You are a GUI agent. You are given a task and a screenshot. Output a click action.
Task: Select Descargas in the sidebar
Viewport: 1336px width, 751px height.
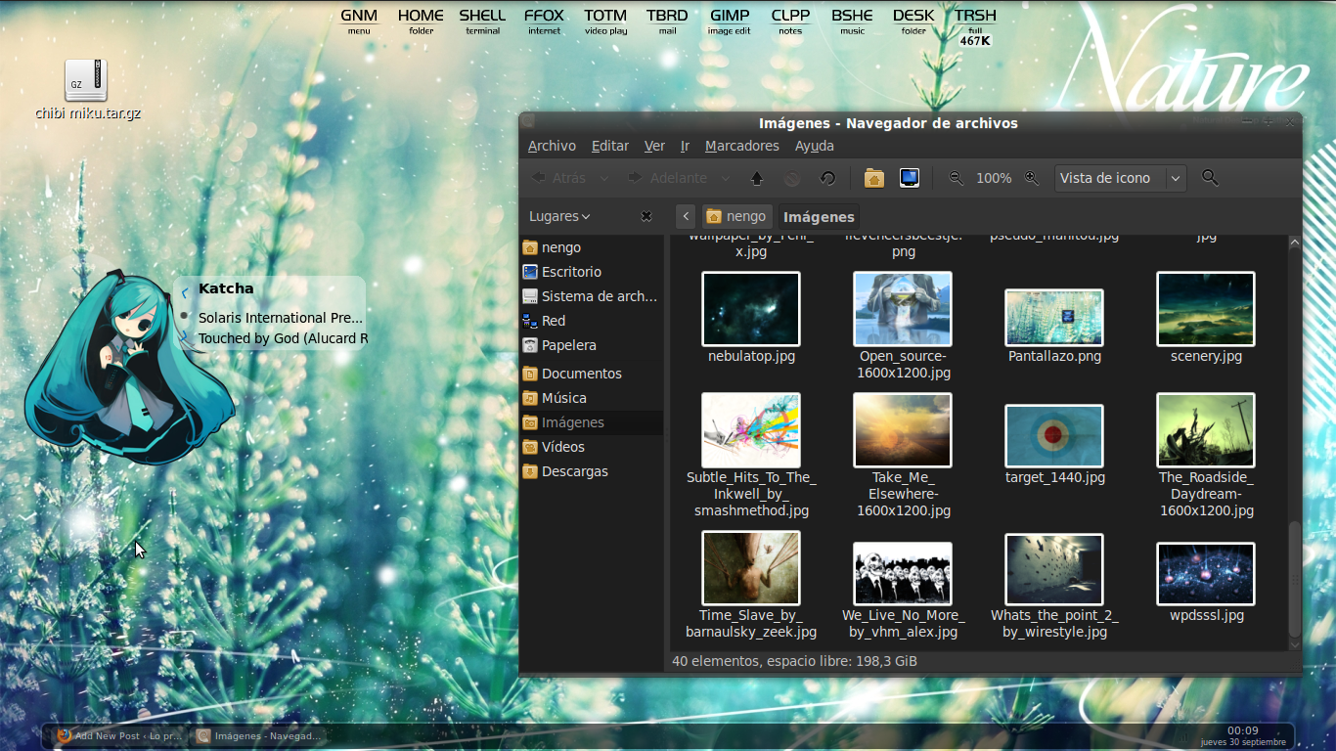click(x=592, y=471)
